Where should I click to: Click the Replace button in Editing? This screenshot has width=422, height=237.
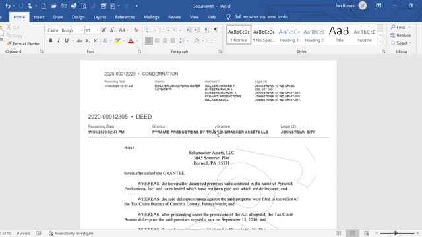[400, 35]
